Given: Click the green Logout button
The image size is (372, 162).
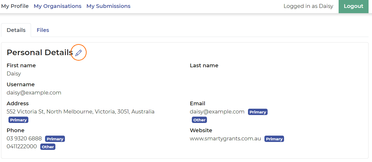Looking at the screenshot, I should click(353, 6).
